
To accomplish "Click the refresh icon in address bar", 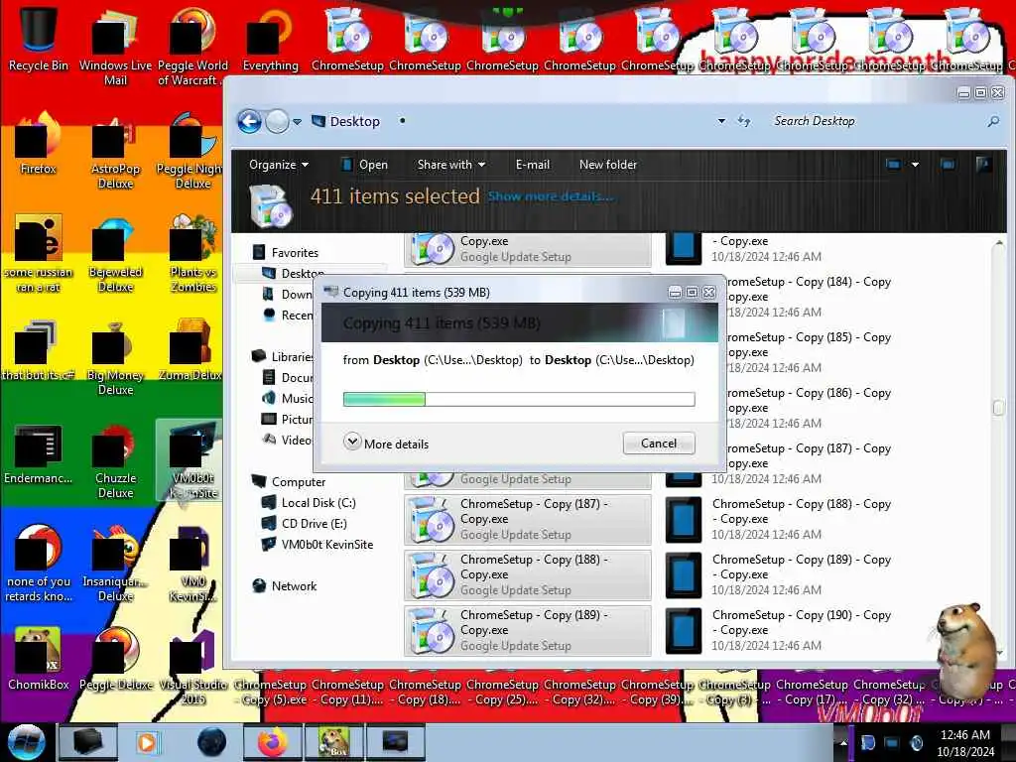I will point(744,121).
